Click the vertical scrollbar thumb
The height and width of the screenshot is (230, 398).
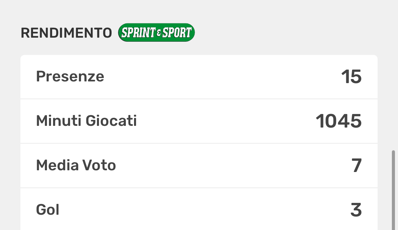click(394, 190)
